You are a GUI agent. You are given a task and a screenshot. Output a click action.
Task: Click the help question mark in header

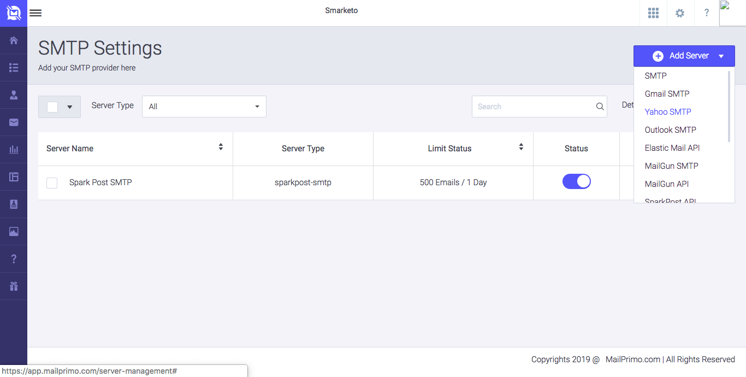point(707,13)
